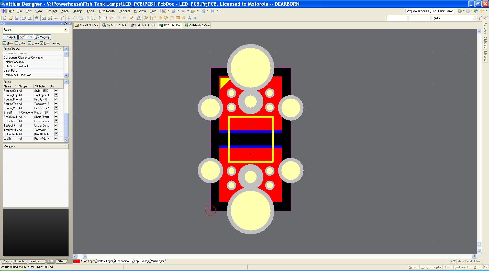Viewport: 489px width, 271px height.
Task: Toggle the Select checkbox
Action: pyautogui.click(x=16, y=43)
